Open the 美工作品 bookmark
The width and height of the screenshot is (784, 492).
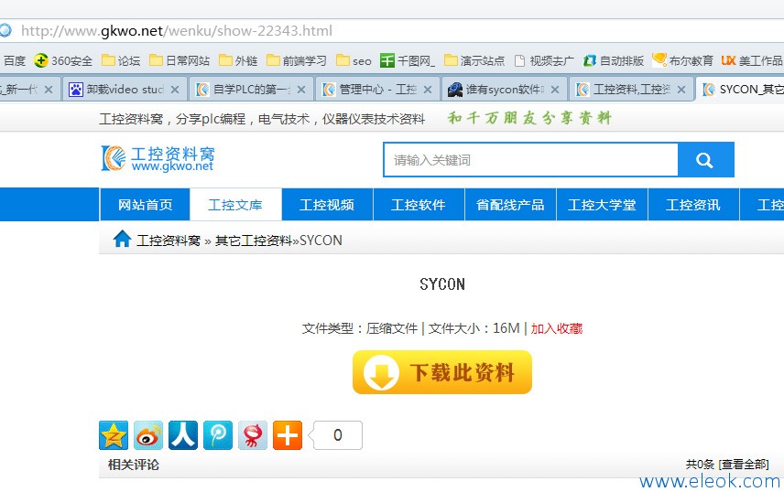pyautogui.click(x=752, y=61)
